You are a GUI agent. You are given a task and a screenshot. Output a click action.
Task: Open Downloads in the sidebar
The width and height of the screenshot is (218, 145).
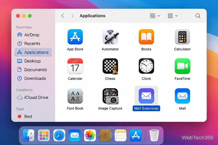coord(33,78)
